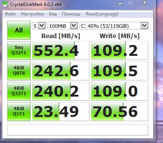Viewport: 163px width, 143px height.
Task: Open the Настройки menu
Action: tap(32, 14)
